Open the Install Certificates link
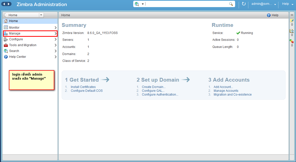Image resolution: width=296 pixels, height=162 pixels. [x=83, y=87]
